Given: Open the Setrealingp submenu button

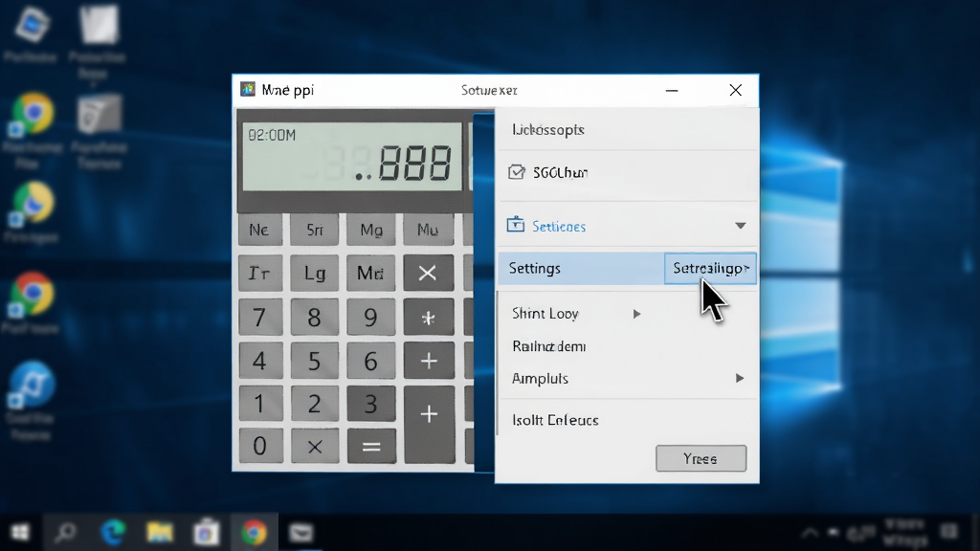Looking at the screenshot, I should coord(710,269).
